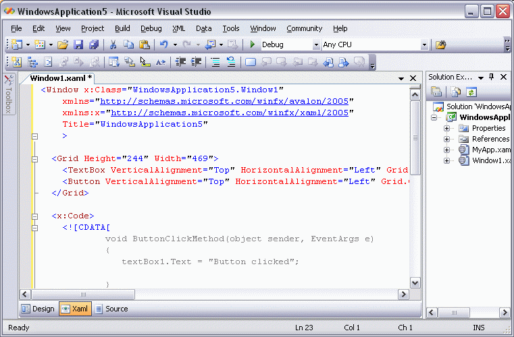Click the editor horizontal scrollbar right arrow
Viewport: 514px width, 337px height.
coord(403,295)
